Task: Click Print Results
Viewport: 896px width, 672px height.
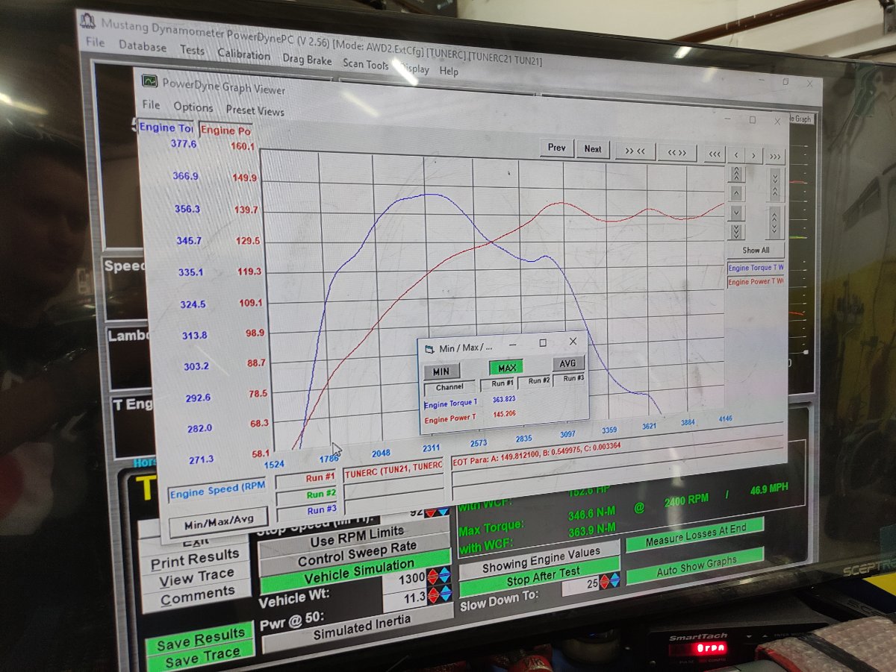Action: (x=196, y=559)
